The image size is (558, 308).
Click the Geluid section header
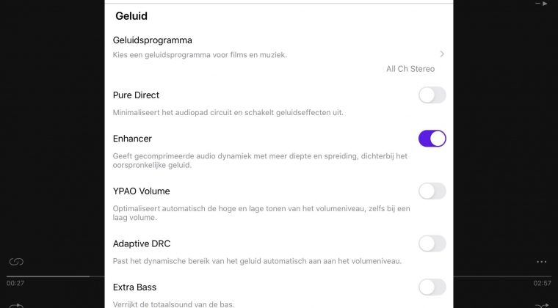point(131,16)
